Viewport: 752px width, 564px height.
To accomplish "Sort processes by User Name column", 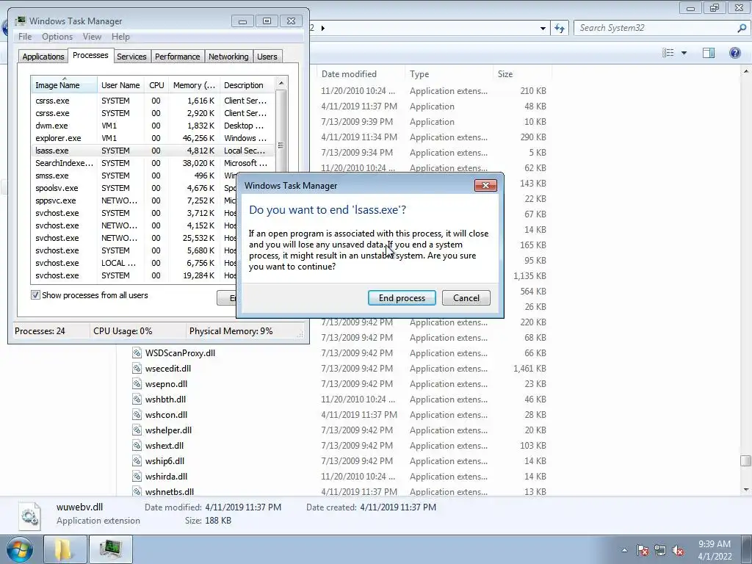I will (x=121, y=85).
